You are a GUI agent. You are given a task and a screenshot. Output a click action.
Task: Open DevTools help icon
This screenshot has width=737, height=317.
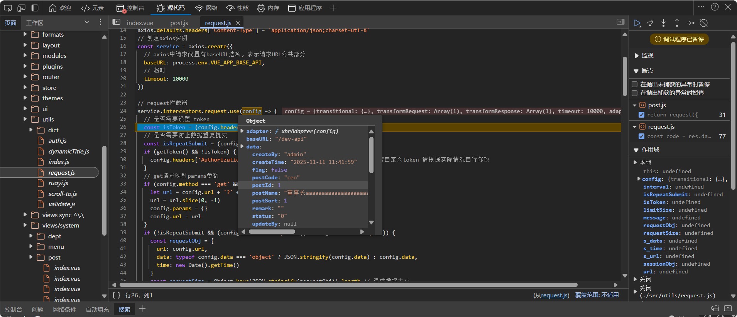(715, 7)
